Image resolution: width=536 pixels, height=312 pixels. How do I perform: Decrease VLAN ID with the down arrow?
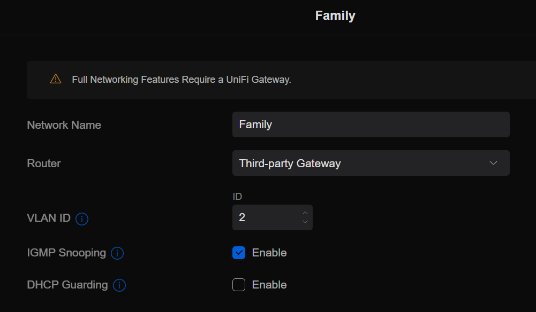[305, 222]
